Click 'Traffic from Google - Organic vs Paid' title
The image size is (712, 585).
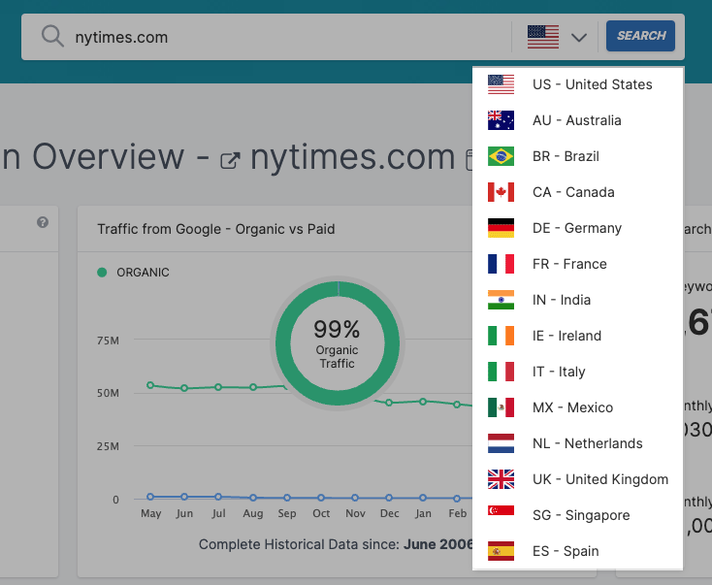(216, 229)
